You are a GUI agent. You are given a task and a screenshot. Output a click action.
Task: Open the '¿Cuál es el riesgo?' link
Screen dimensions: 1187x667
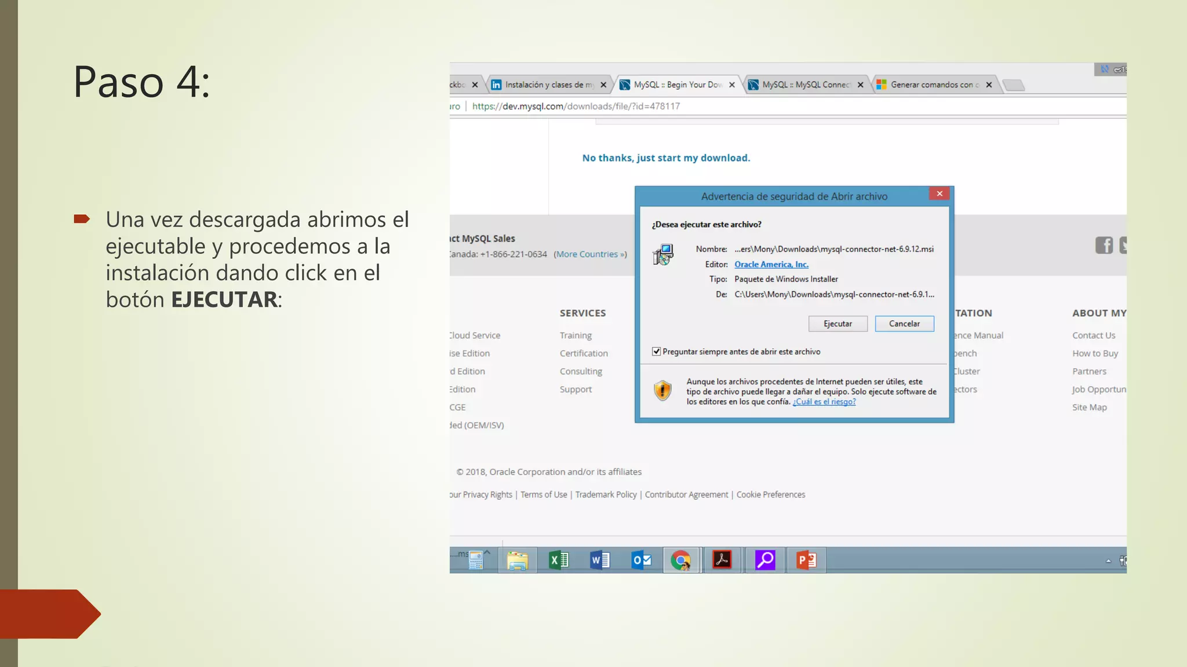point(824,402)
